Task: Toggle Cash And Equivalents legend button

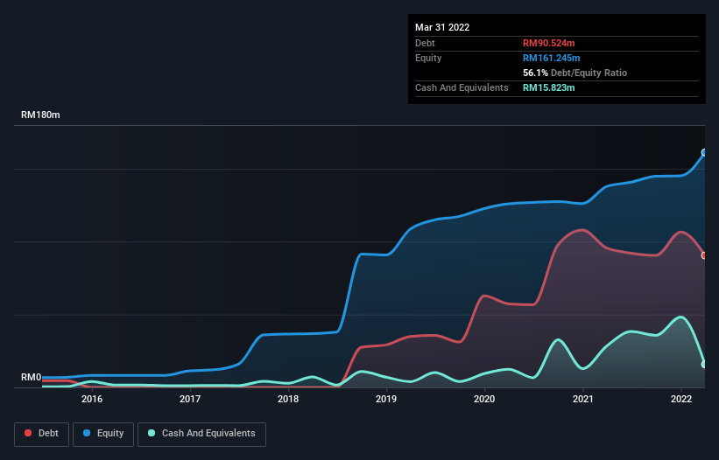Action: [x=201, y=434]
